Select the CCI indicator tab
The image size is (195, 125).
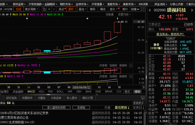(x=119, y=91)
